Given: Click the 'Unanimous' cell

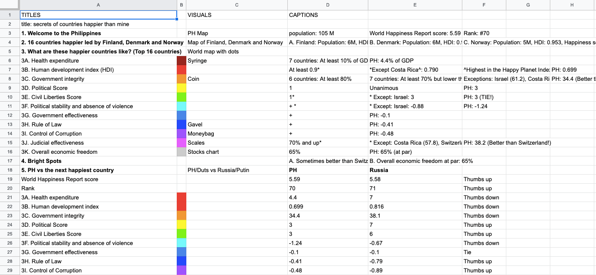Looking at the screenshot, I should pyautogui.click(x=415, y=88).
